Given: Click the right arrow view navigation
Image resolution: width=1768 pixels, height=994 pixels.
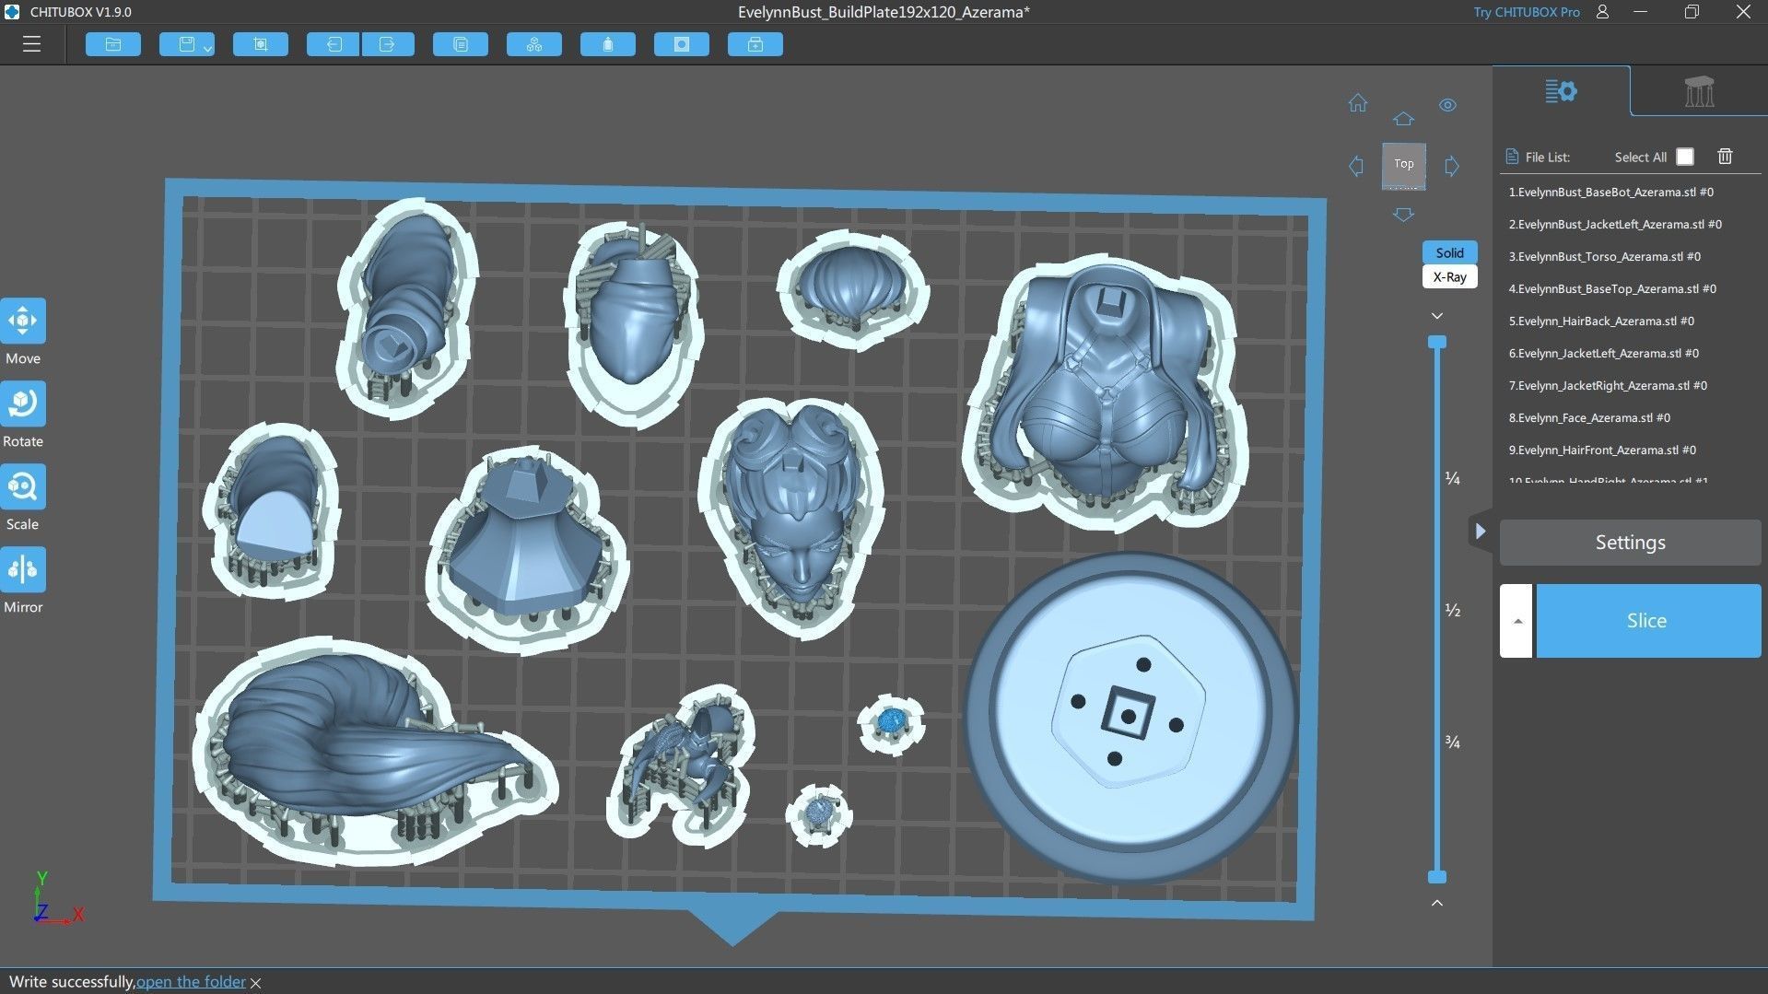Looking at the screenshot, I should [1452, 166].
